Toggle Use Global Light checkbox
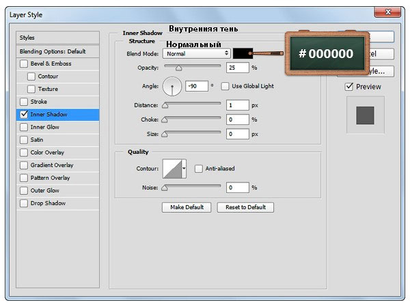The width and height of the screenshot is (410, 307). coord(225,86)
